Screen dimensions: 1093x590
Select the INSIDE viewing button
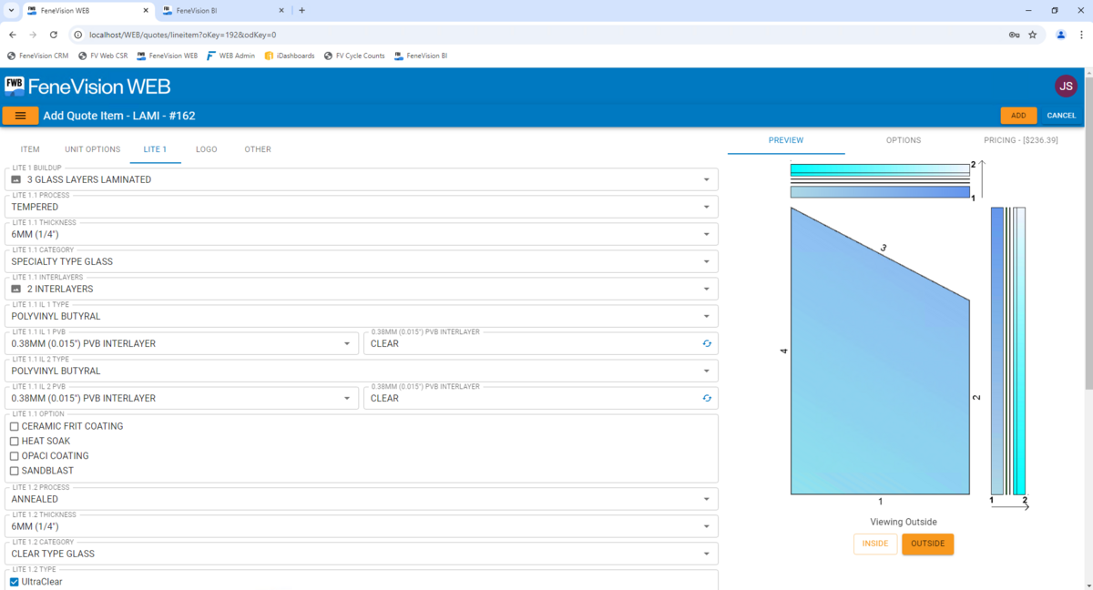point(874,544)
